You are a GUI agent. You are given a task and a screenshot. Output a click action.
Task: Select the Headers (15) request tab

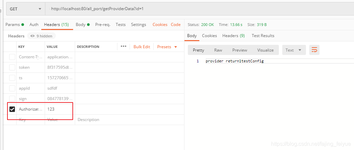[x=57, y=25]
